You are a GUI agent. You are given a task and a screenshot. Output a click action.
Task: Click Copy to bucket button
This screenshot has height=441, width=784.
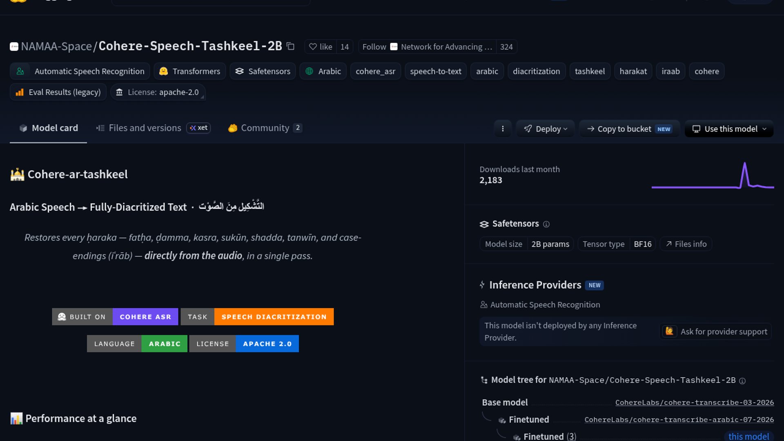(x=629, y=129)
